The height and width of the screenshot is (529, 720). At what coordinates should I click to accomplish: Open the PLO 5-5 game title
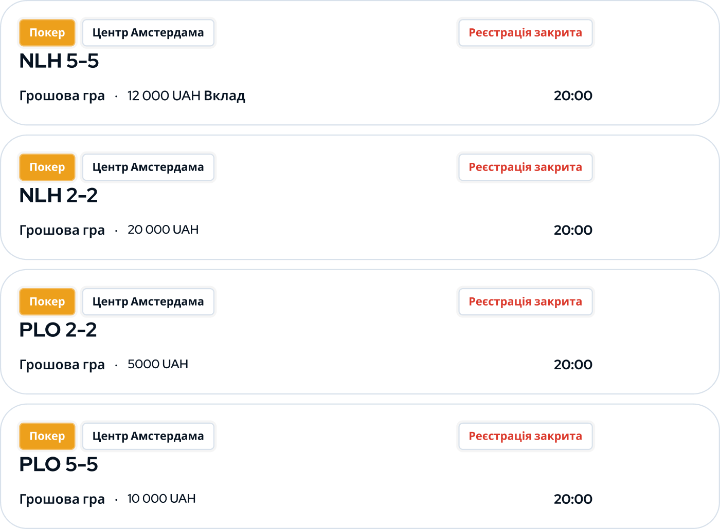[59, 465]
